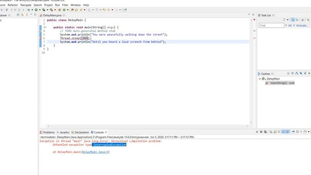Click the Back navigation arrow icon

click(108, 10)
